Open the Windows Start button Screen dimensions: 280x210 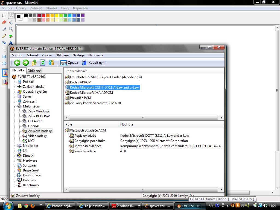tap(7, 206)
